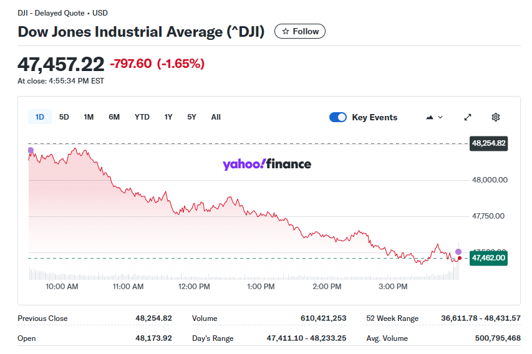532x354 pixels.
Task: Expand chart to full screen
Action: pyautogui.click(x=468, y=117)
